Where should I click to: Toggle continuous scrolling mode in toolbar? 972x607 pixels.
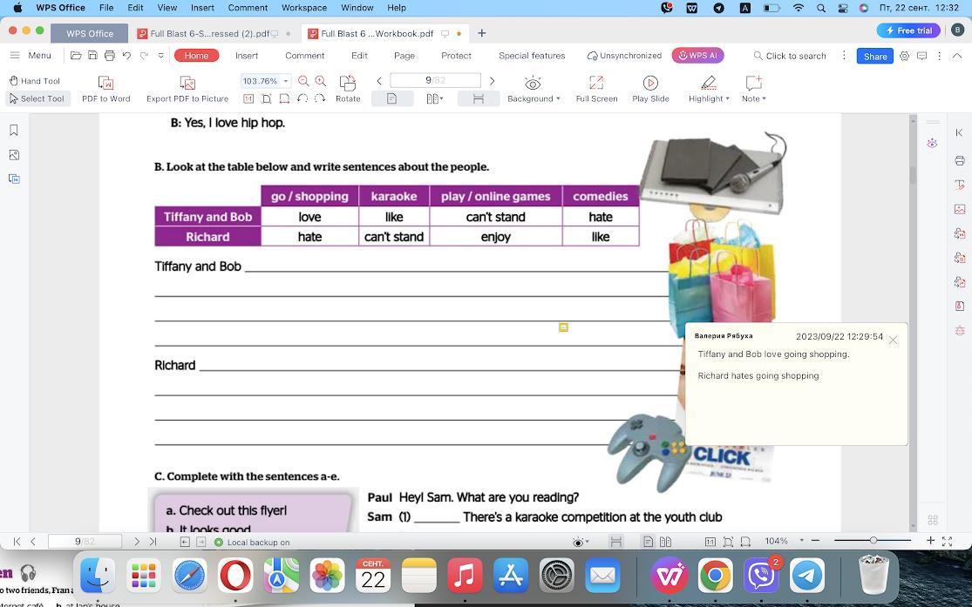click(x=478, y=98)
